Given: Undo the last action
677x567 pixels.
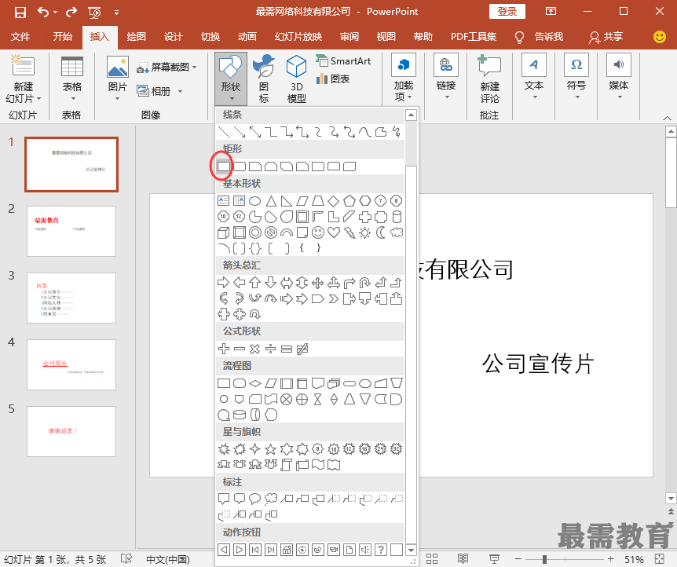Looking at the screenshot, I should click(42, 12).
